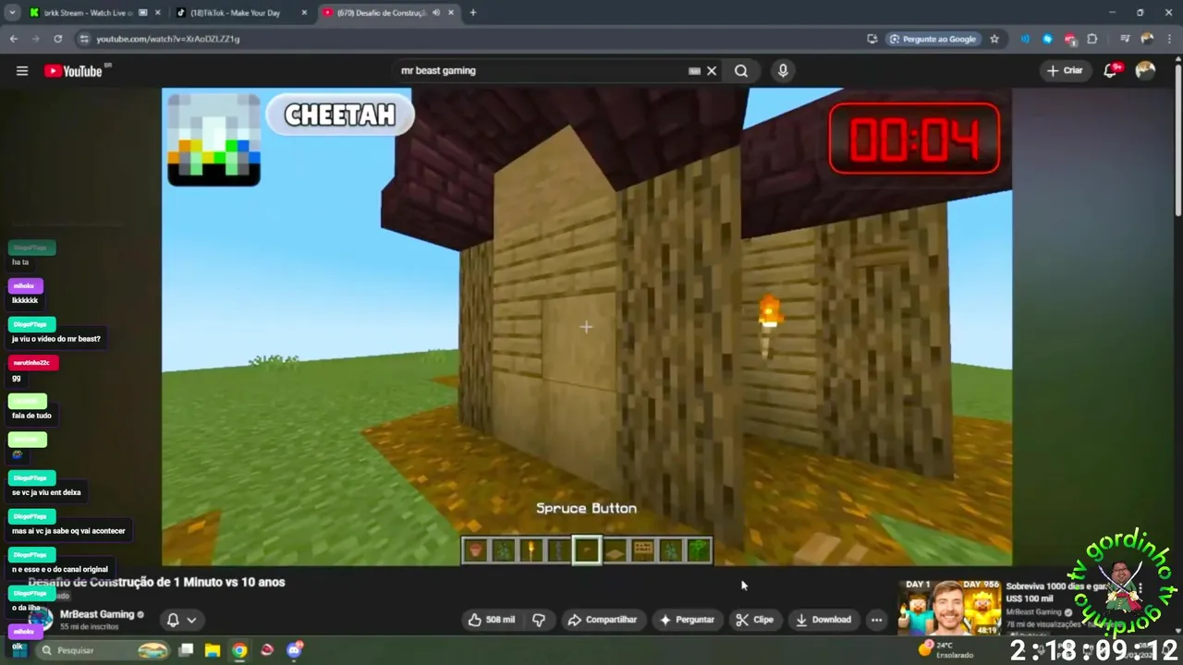Close the Kick Stream tab
This screenshot has width=1183, height=665.
coord(157,13)
